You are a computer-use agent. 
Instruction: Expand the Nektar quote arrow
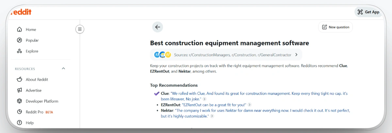pyautogui.click(x=212, y=116)
